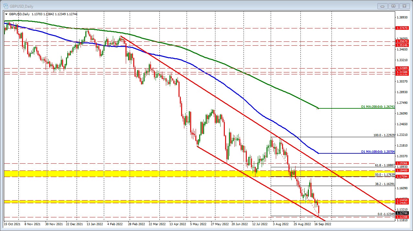Screen dimensions: 413x231
Task: Click the 1.23210 price axis label
Action: click(403, 135)
